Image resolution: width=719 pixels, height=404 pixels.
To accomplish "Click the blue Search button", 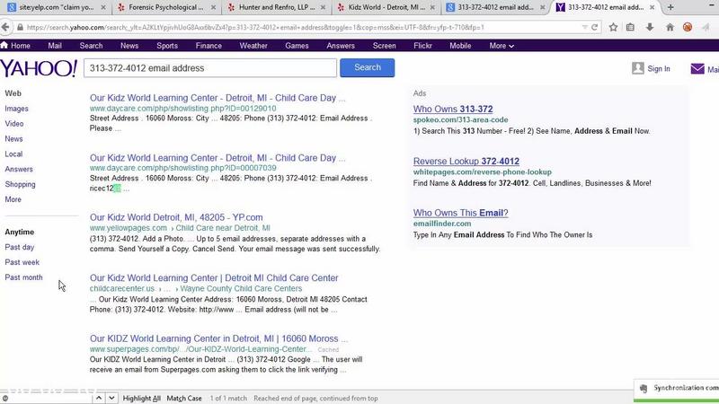I will pos(368,67).
